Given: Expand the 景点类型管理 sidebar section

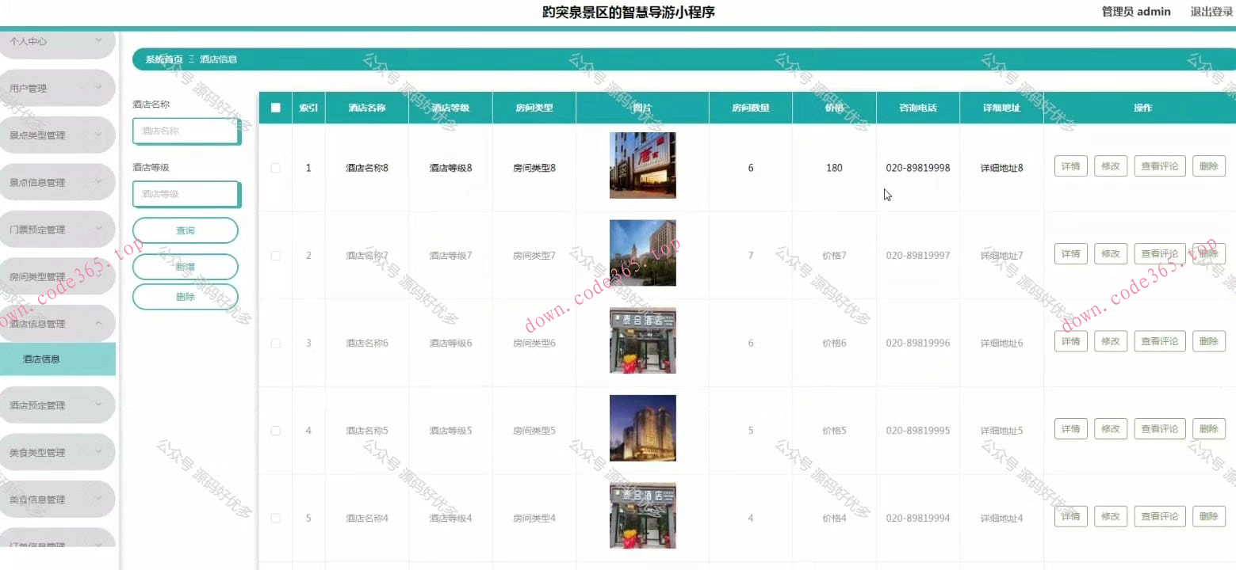Looking at the screenshot, I should 55,135.
